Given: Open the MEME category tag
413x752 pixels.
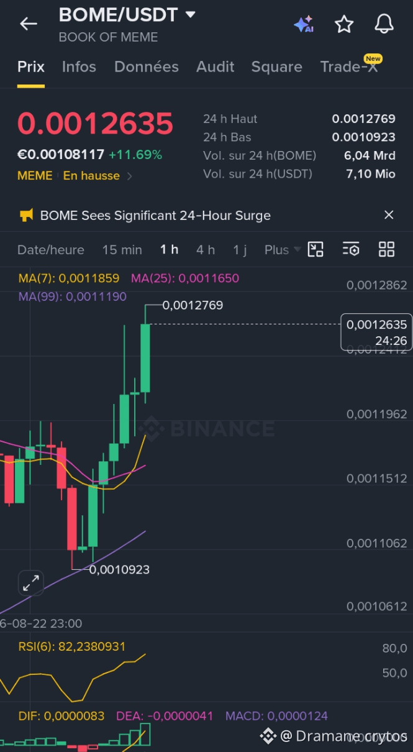Looking at the screenshot, I should [x=35, y=176].
